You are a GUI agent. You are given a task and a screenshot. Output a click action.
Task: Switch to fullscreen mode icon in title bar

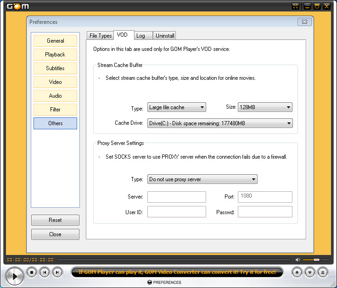296,6
